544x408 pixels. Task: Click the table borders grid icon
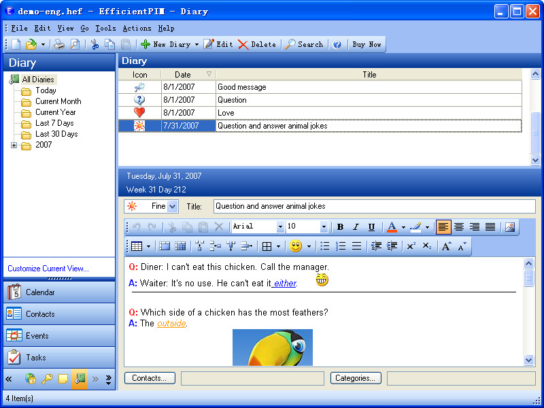(x=267, y=246)
